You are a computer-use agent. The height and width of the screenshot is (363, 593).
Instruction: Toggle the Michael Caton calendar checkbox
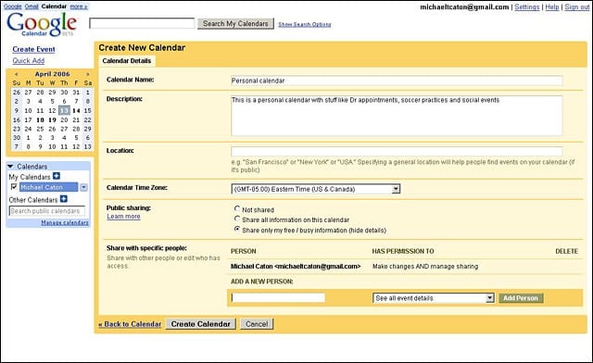[14, 187]
